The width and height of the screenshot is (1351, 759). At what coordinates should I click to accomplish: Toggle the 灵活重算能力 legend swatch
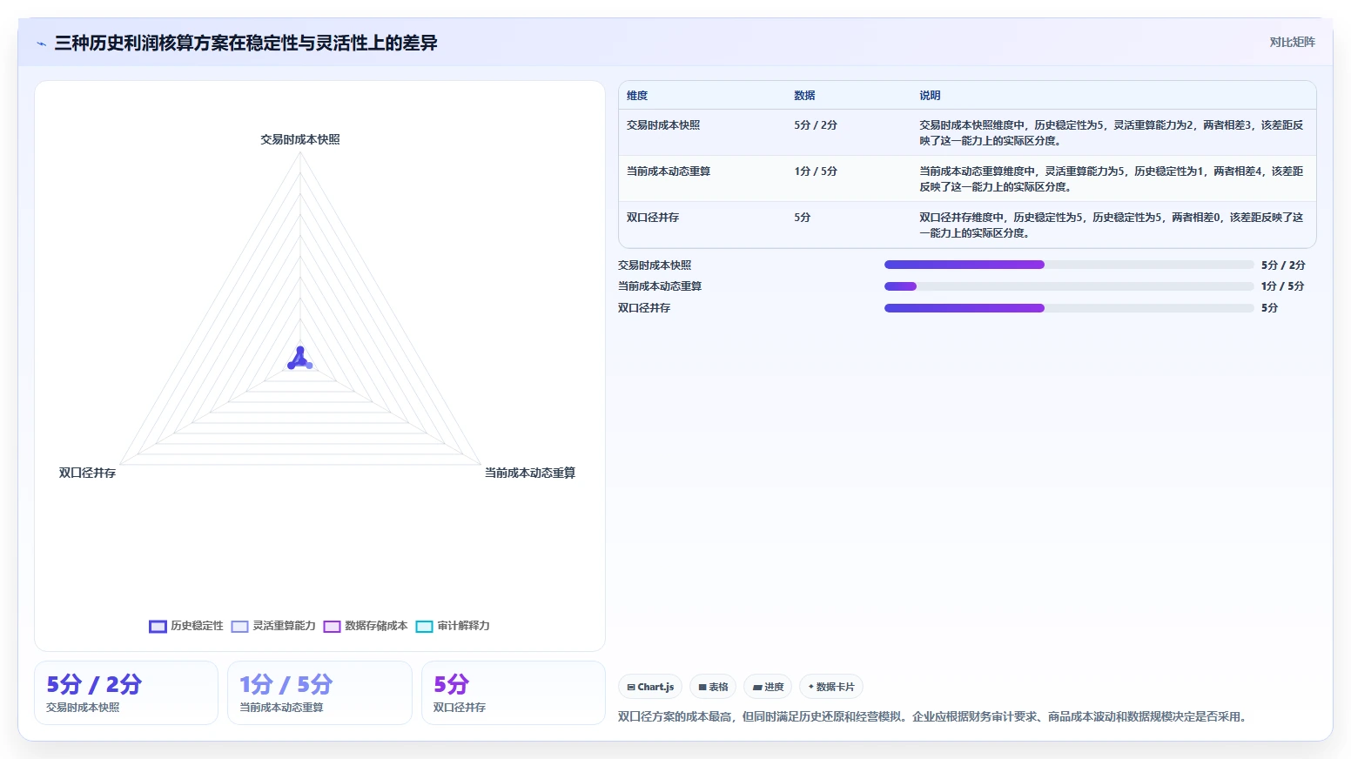tap(240, 627)
